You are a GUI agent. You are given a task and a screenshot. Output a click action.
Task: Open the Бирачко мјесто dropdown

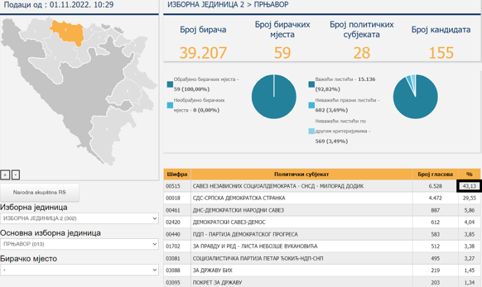pos(79,270)
